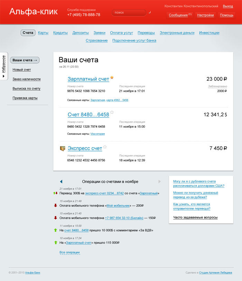Viewport: 242px width, 281px height.
Task: Click green up arrow beside 115 000 deposit
Action: pos(55,243)
